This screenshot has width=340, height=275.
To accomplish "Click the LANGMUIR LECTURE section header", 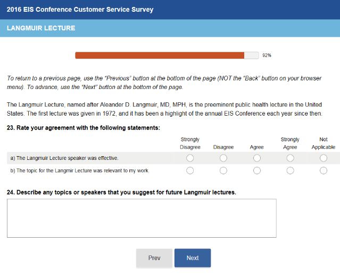I will [x=41, y=28].
